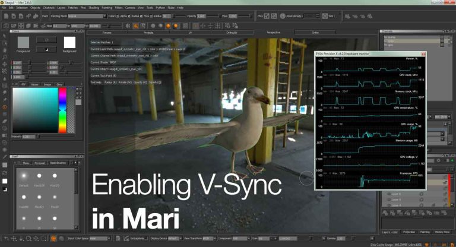Select the orange full-lighting sphere icon
The image size is (456, 247).
coord(176,26)
